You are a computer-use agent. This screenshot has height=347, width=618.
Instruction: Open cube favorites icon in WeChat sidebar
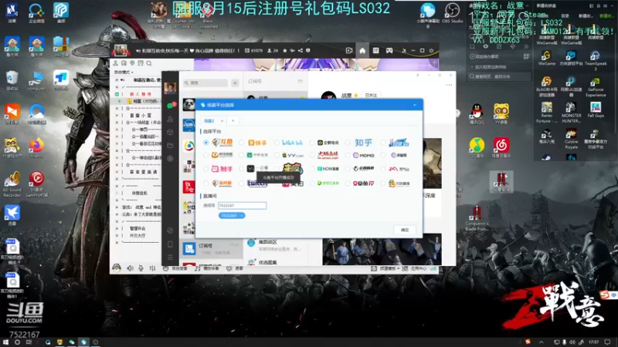tap(170, 132)
